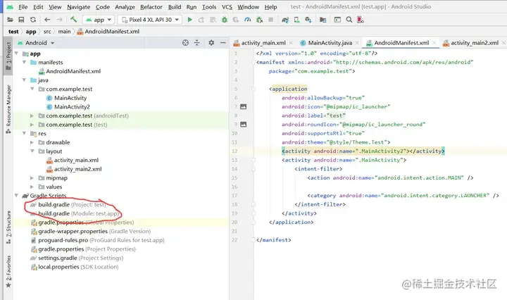This screenshot has width=507, height=300.
Task: Collapse the Gradle Scripts node arrow
Action: [16, 196]
